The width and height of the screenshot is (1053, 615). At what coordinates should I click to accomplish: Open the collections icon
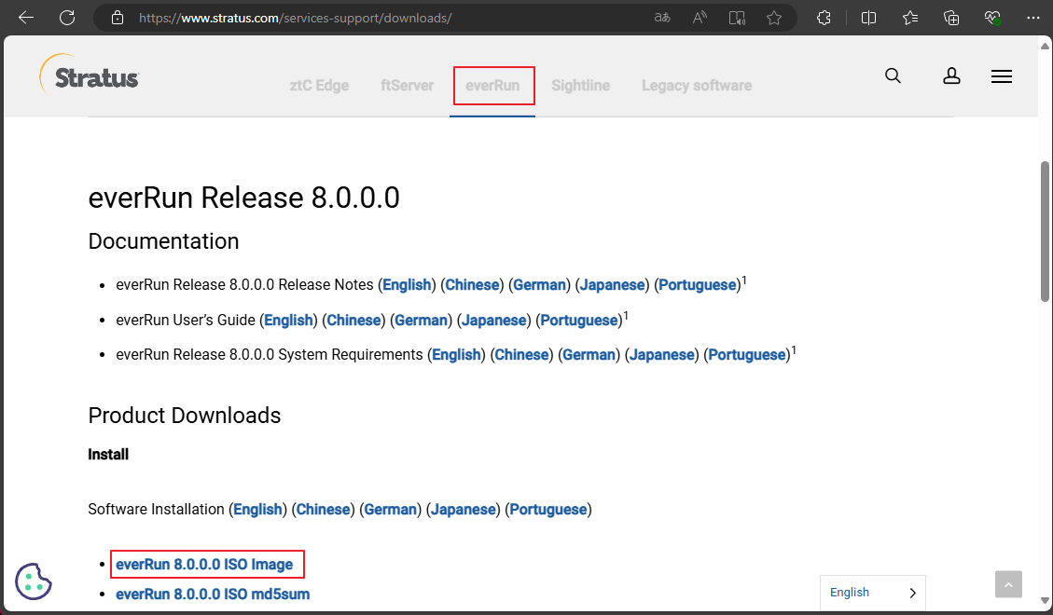951,18
